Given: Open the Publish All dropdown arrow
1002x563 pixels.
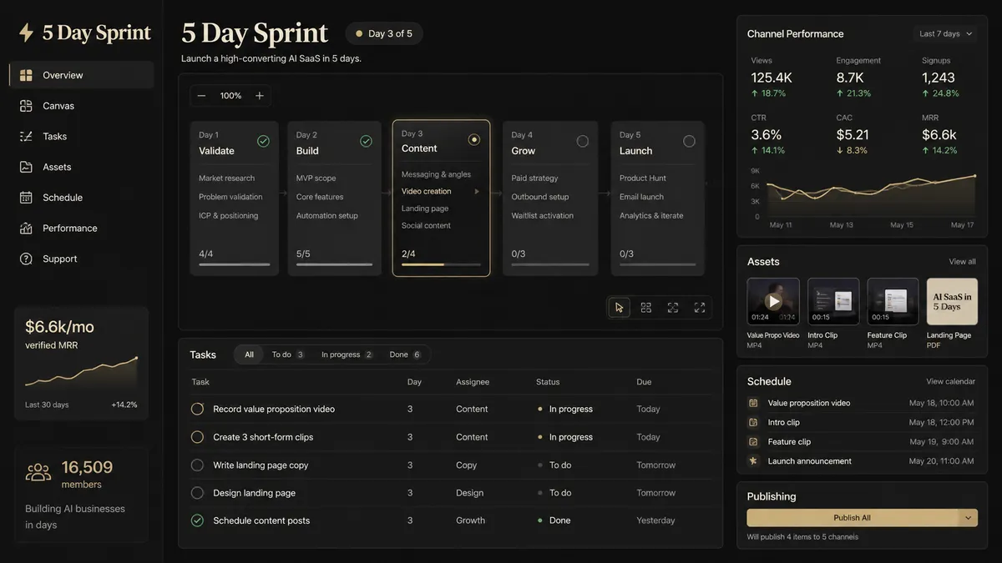Looking at the screenshot, I should (x=969, y=518).
